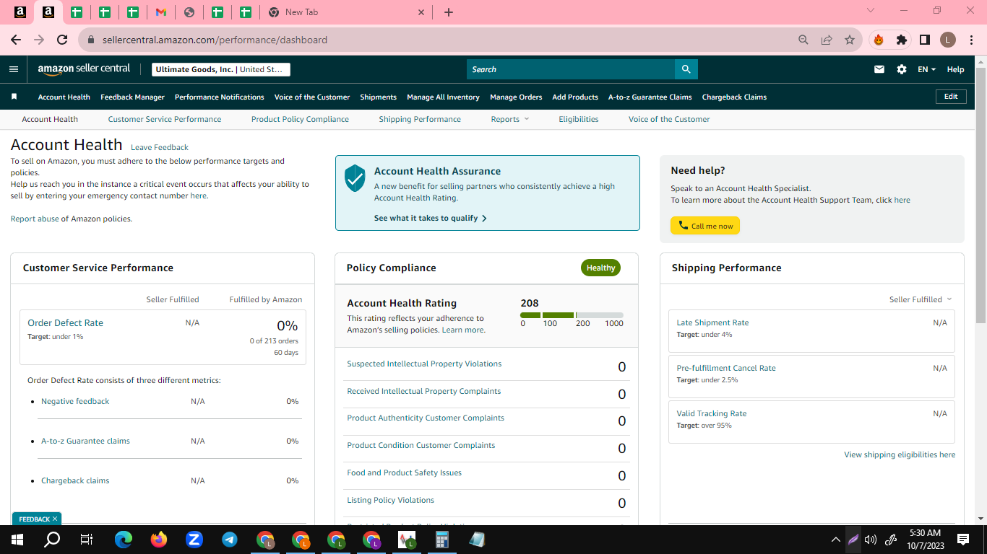Open the messages envelope icon
The width and height of the screenshot is (987, 554).
879,69
